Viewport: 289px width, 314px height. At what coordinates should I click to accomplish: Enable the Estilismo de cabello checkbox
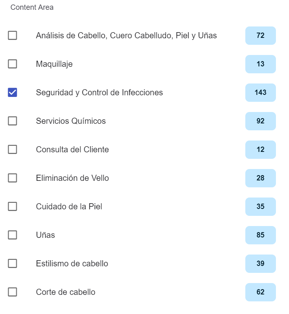13,263
